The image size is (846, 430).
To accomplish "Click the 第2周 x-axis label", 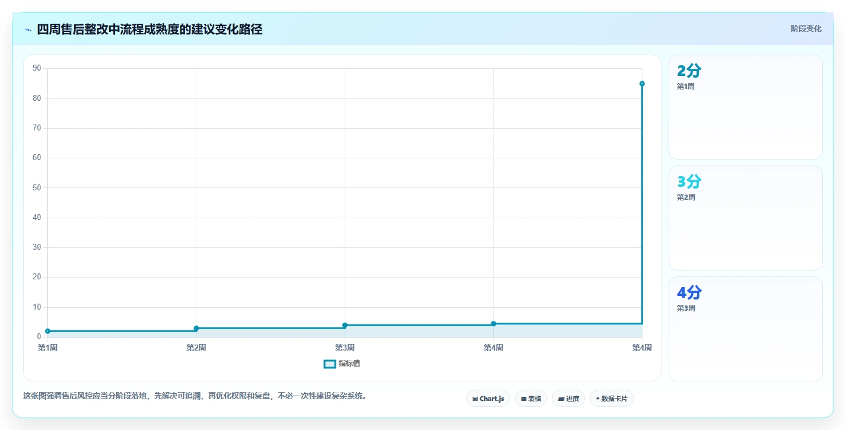I will 196,348.
